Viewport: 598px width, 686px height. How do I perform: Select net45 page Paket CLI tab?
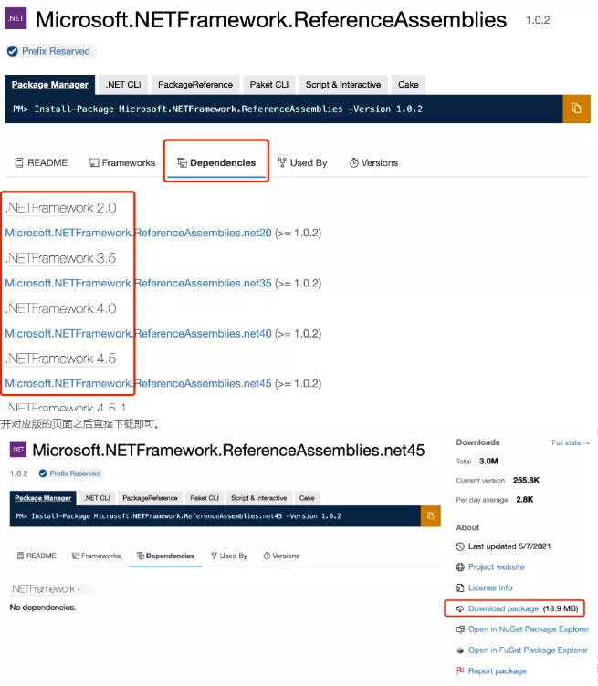(x=205, y=498)
